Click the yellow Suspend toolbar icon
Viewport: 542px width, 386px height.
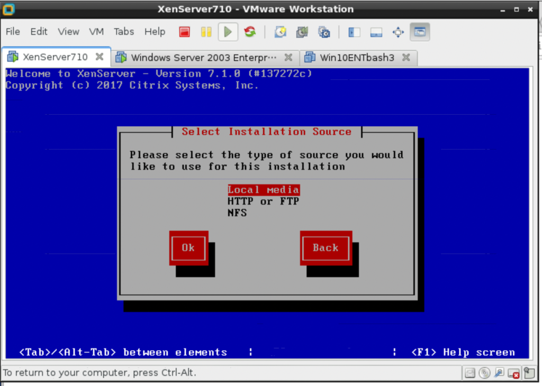(206, 32)
